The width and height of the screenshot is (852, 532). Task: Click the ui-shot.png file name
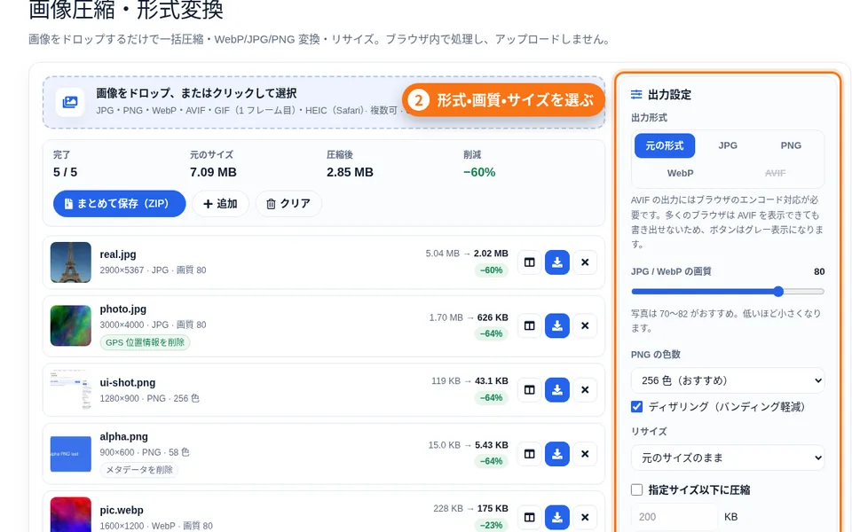pos(128,382)
